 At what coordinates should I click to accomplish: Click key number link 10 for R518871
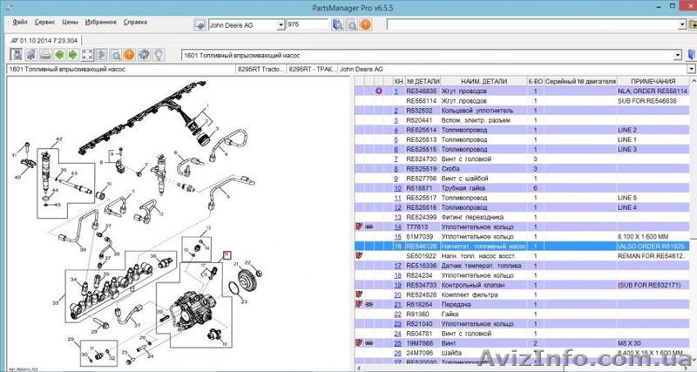coord(397,187)
